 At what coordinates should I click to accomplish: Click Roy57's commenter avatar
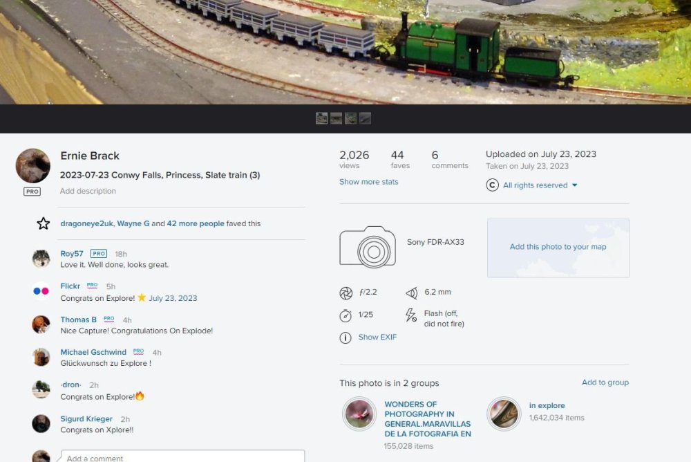(x=41, y=259)
